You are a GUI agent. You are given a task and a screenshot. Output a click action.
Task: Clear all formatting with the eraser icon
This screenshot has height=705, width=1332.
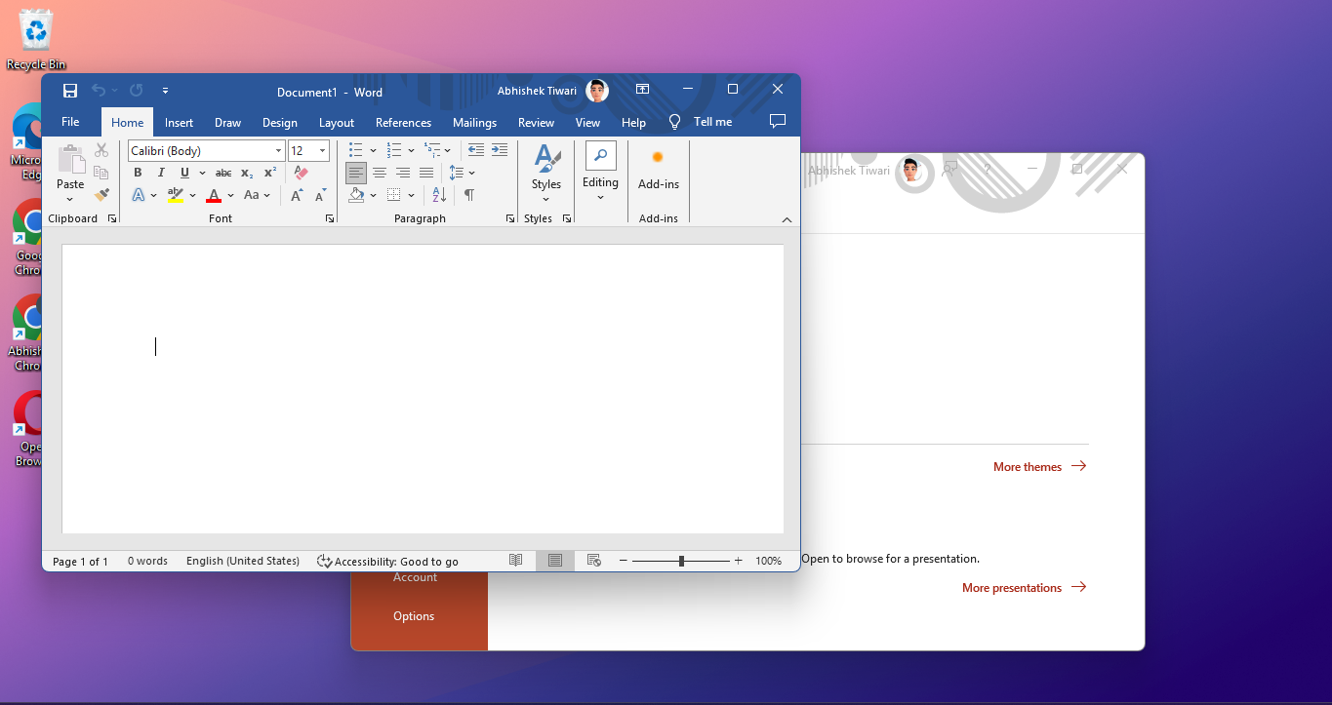301,173
